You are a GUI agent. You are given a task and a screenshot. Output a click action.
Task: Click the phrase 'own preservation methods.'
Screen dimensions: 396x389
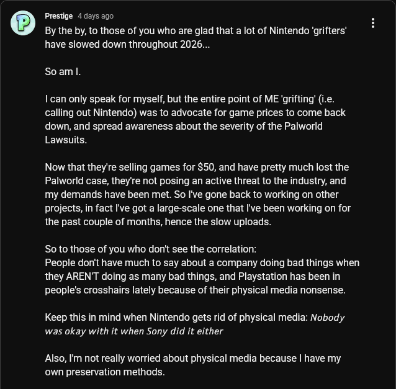(105, 372)
